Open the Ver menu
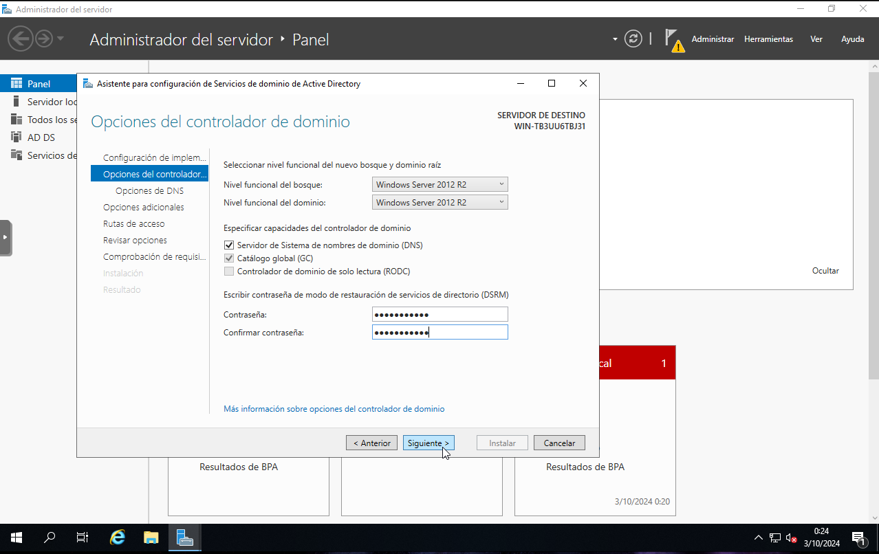The width and height of the screenshot is (879, 554). tap(816, 39)
